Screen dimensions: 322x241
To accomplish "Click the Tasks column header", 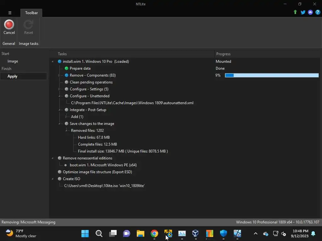I will coord(62,54).
